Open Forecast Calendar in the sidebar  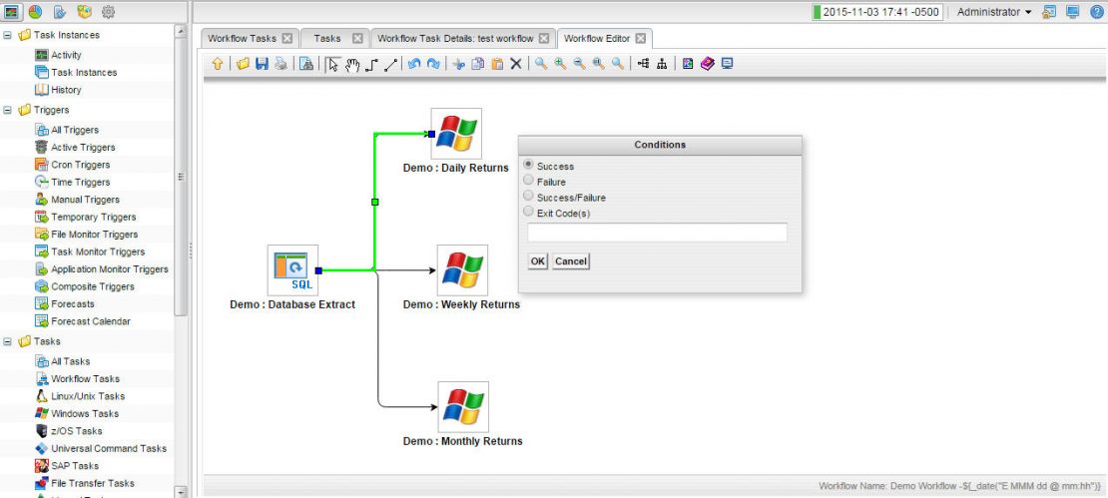click(x=91, y=321)
